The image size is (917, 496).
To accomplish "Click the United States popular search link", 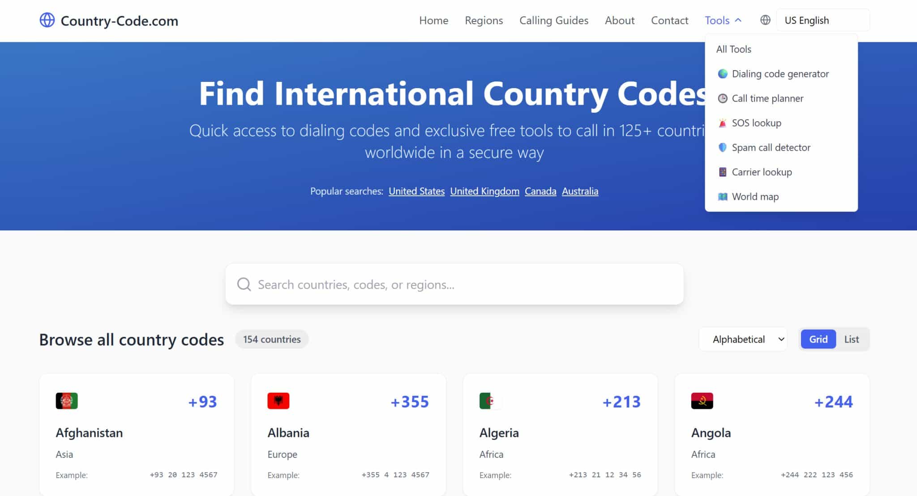I will tap(416, 191).
